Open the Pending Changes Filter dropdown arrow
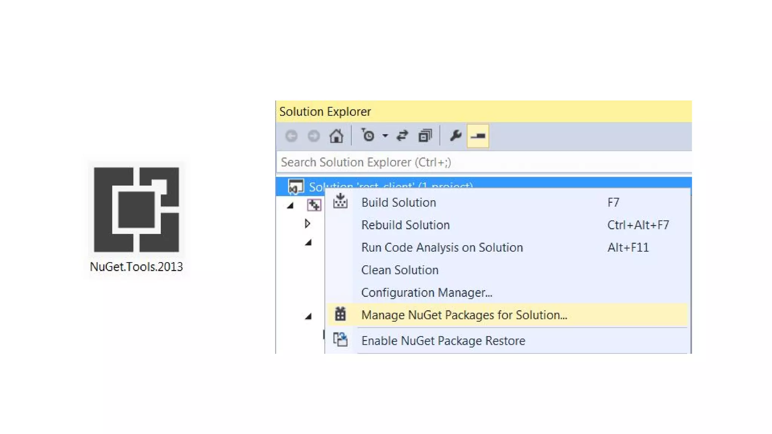 (385, 136)
